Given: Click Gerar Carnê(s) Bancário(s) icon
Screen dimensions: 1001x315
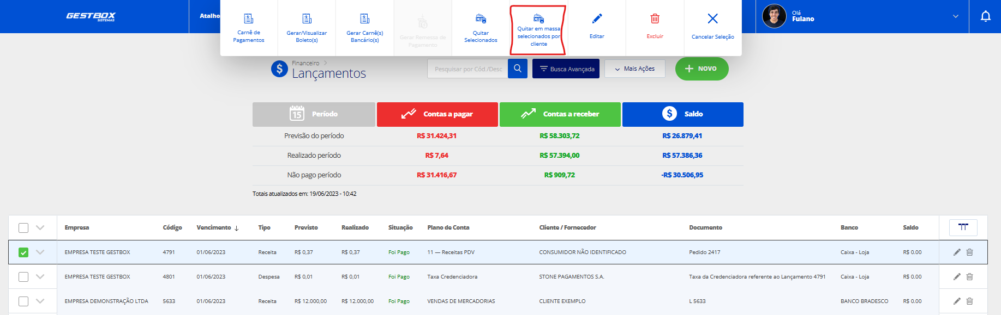Looking at the screenshot, I should pos(365,19).
